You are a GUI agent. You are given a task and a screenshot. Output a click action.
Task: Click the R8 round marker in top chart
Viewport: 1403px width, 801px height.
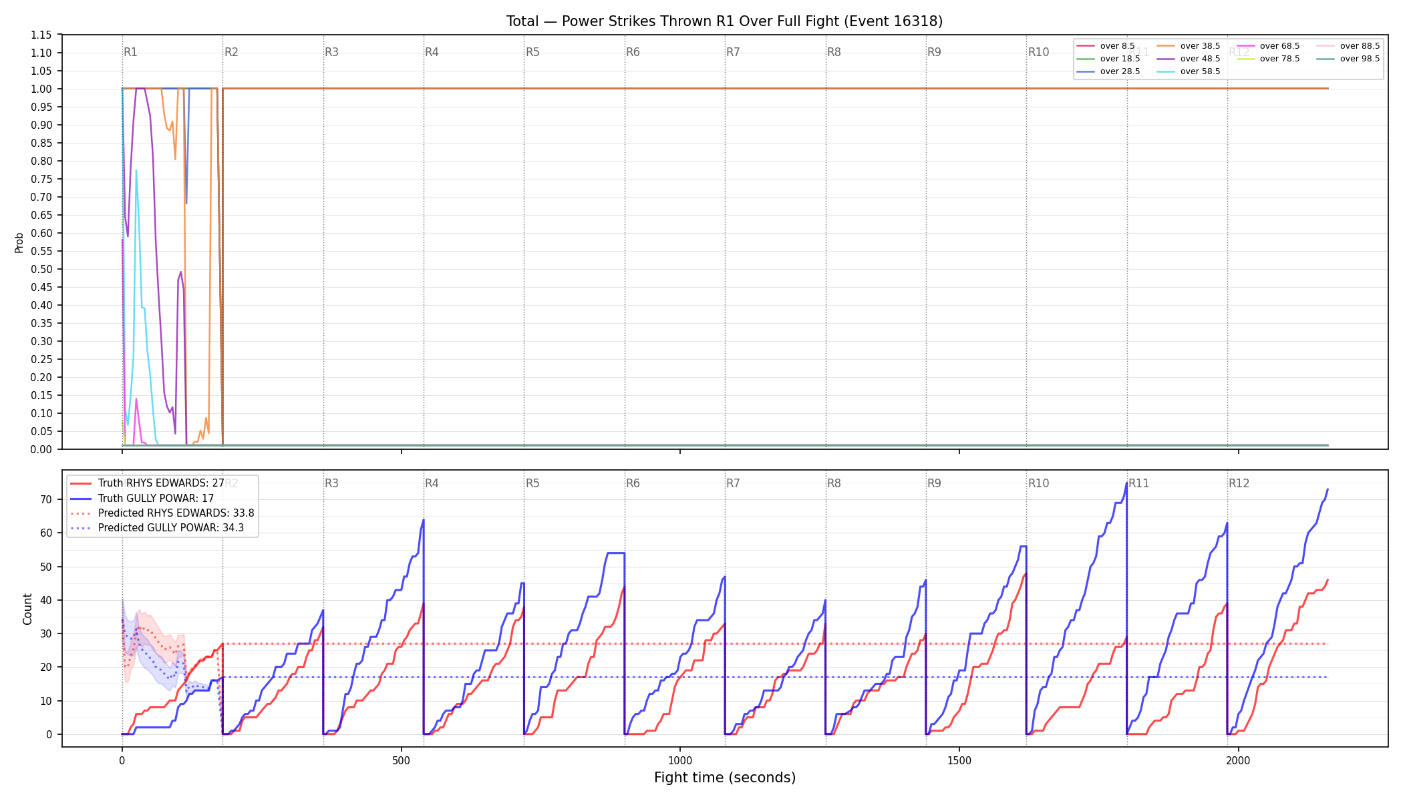coord(834,52)
